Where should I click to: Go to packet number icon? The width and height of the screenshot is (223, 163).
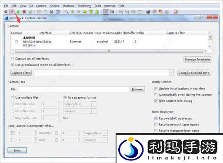tap(85, 12)
